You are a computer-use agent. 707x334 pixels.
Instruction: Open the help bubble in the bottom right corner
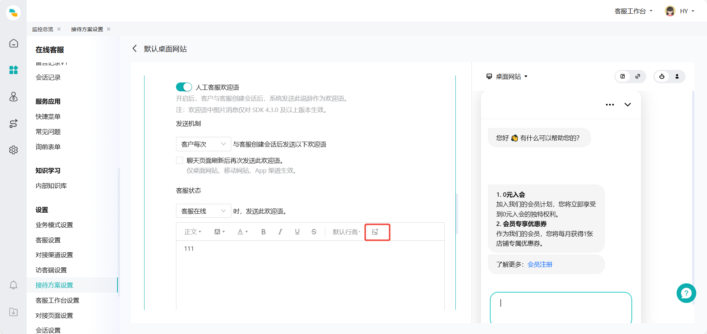[x=686, y=293]
